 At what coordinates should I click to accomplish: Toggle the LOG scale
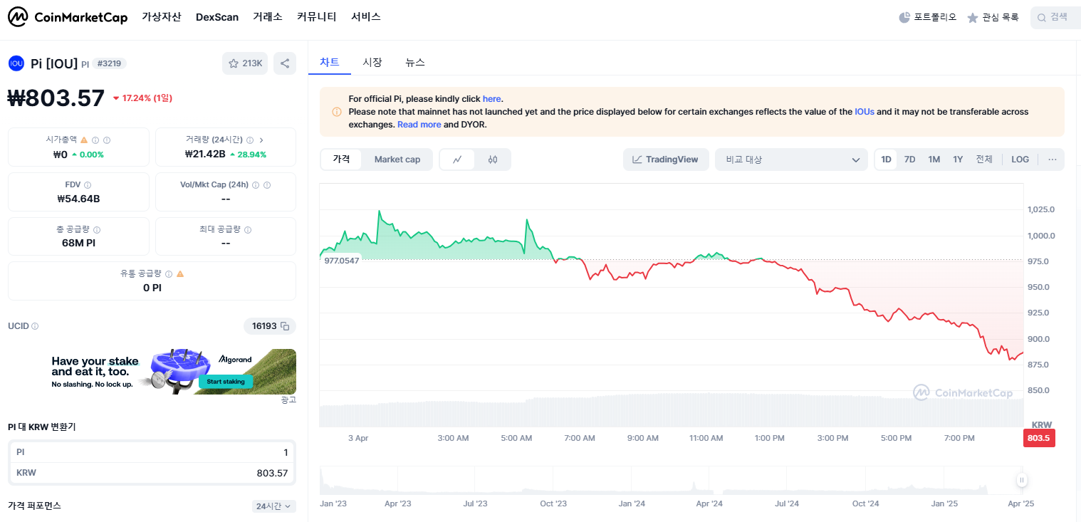coord(1020,160)
